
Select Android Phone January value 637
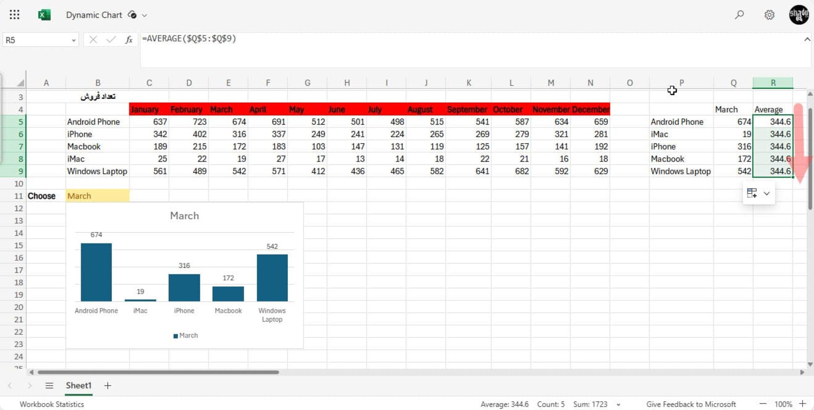(149, 122)
